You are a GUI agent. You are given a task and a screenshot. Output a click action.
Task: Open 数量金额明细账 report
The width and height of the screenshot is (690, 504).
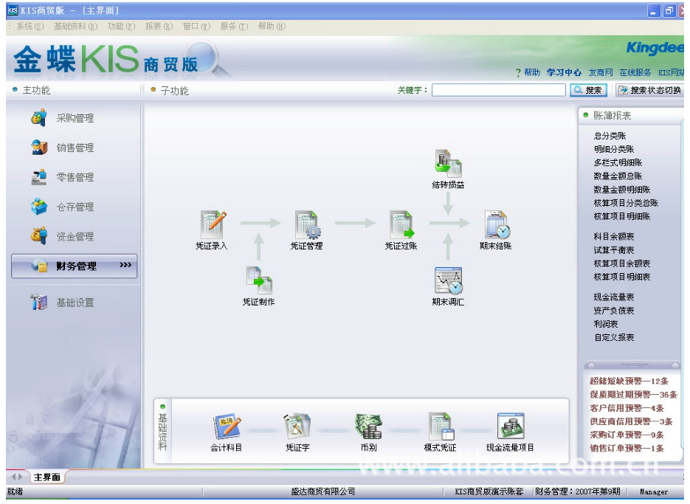coord(621,190)
